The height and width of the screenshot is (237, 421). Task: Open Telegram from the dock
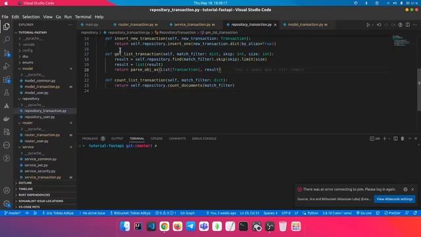[191, 226]
